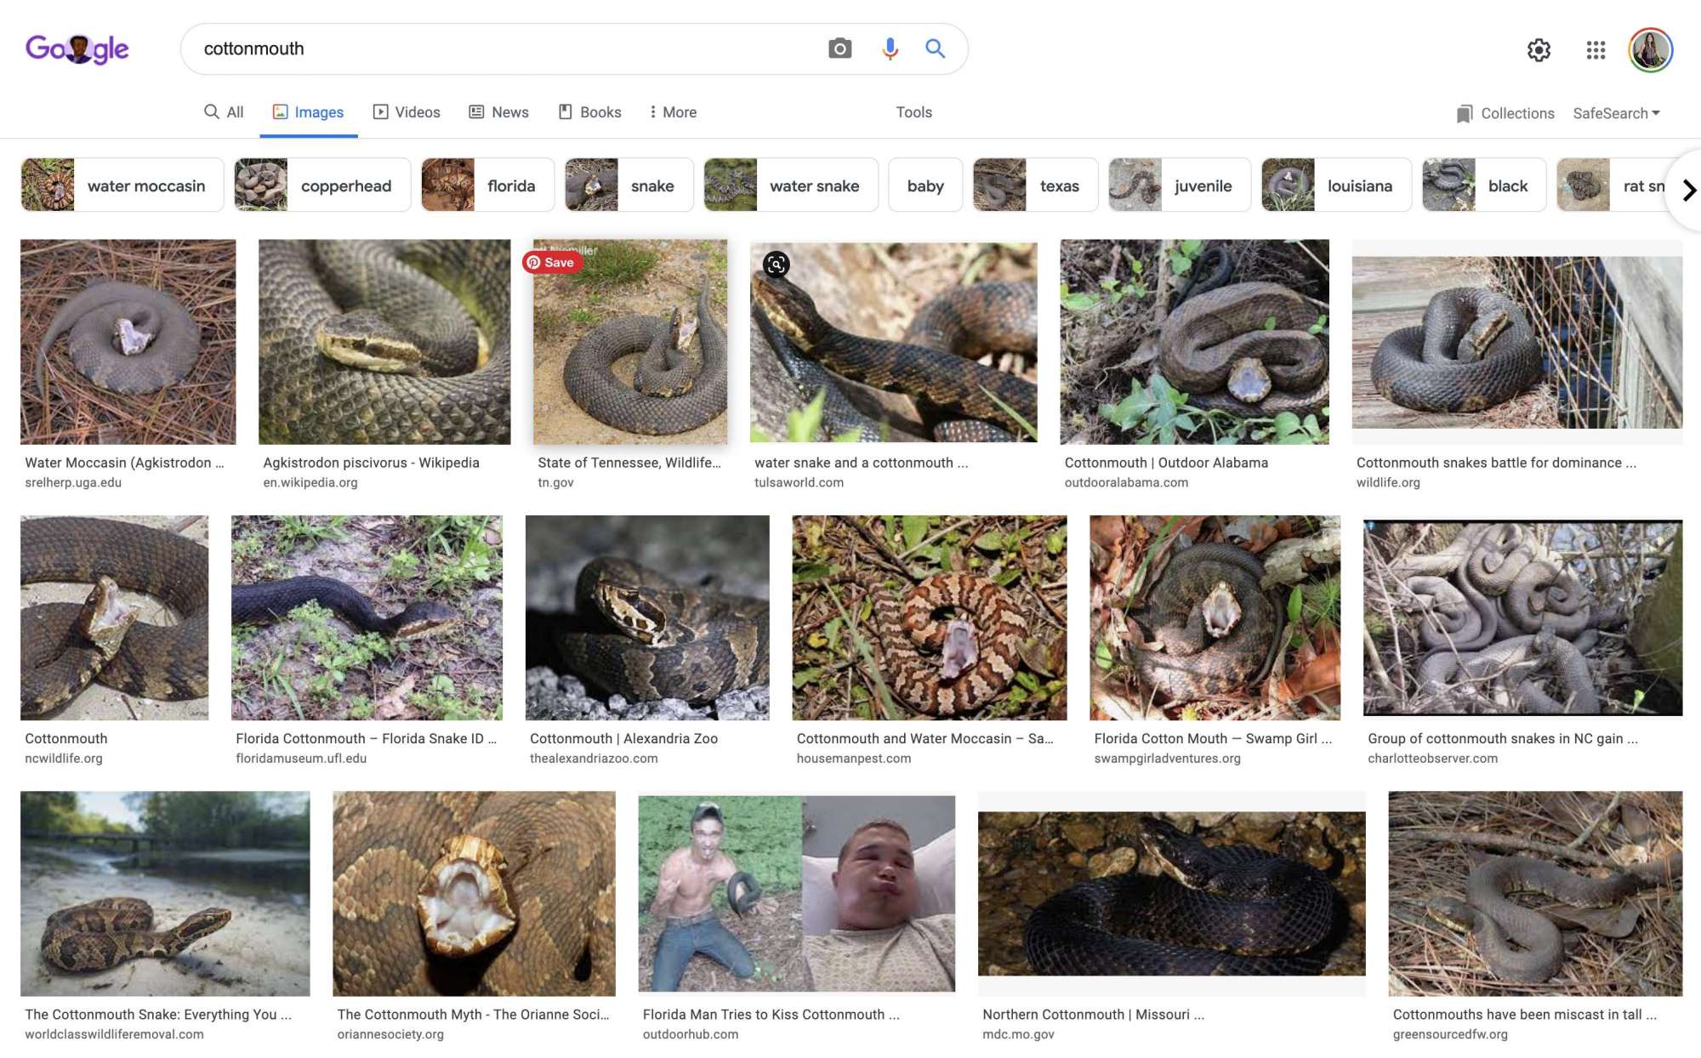The height and width of the screenshot is (1058, 1701).
Task: Click the mdc.mo.gov source link
Action: 1018,1034
